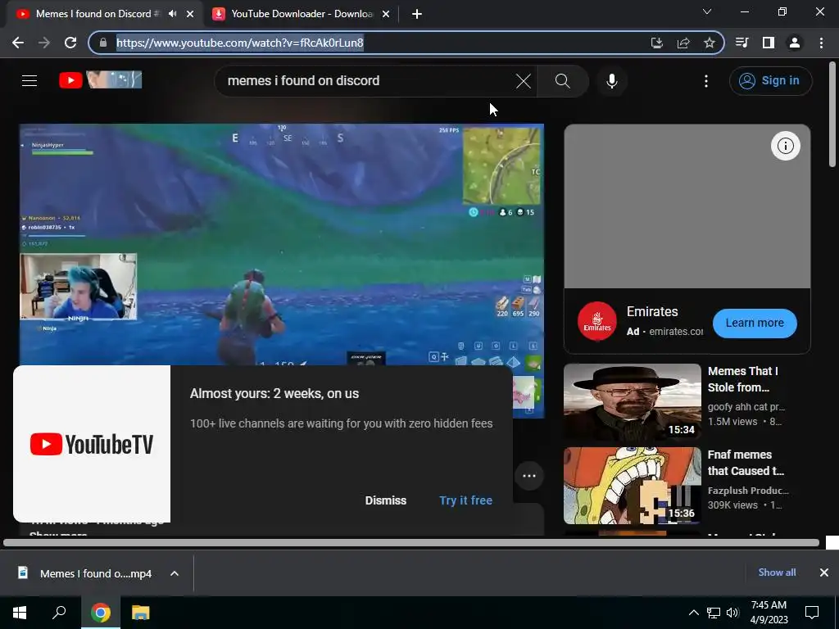The height and width of the screenshot is (629, 839).
Task: Open ad info icon on Emirates ad
Action: pyautogui.click(x=786, y=146)
